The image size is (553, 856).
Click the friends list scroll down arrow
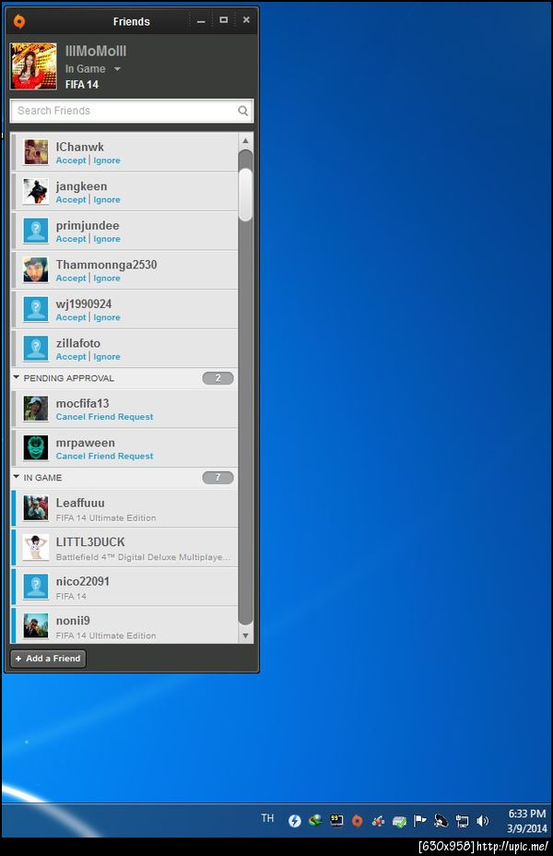(245, 636)
